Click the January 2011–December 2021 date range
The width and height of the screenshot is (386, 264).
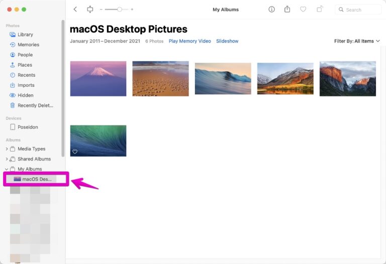click(x=105, y=41)
